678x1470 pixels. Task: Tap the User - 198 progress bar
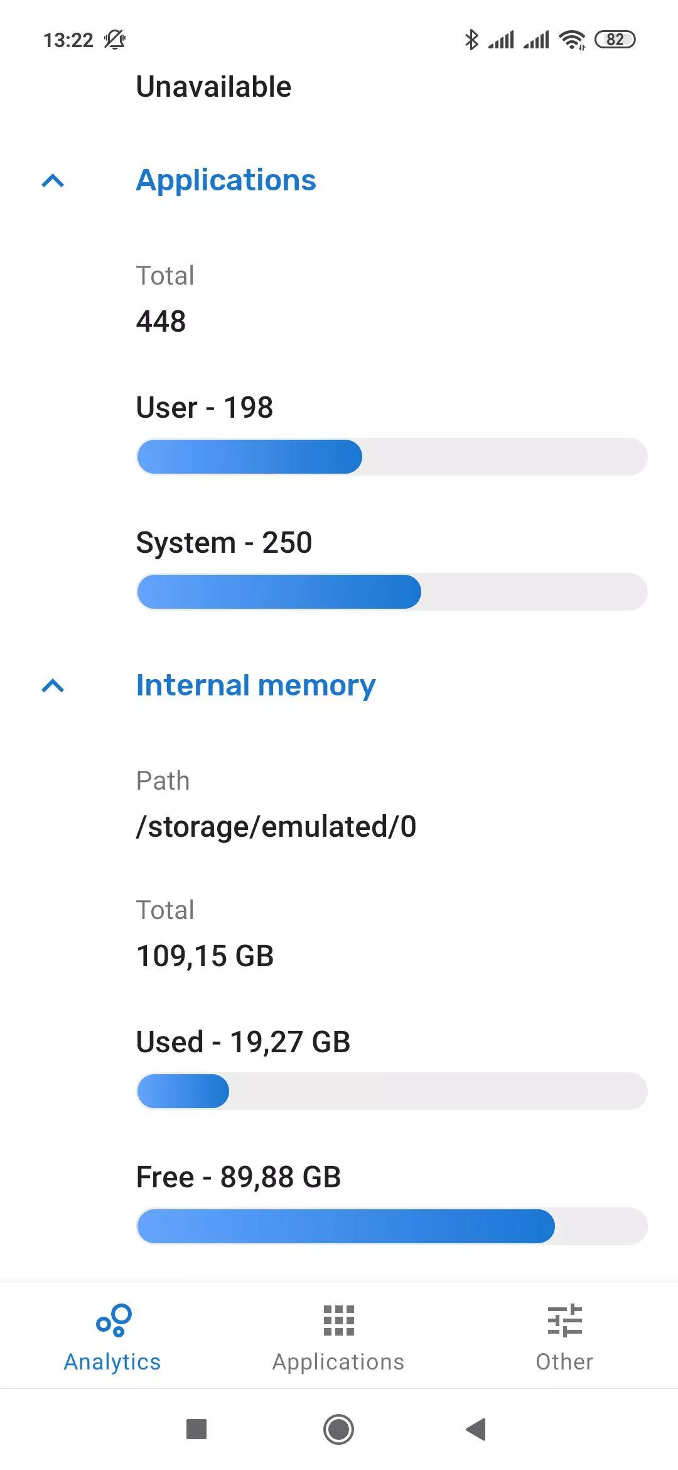(392, 457)
